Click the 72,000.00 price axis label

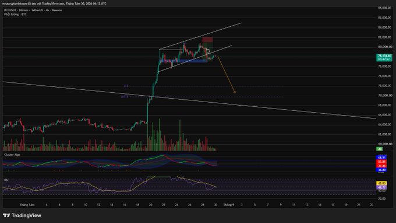[x=385, y=86]
